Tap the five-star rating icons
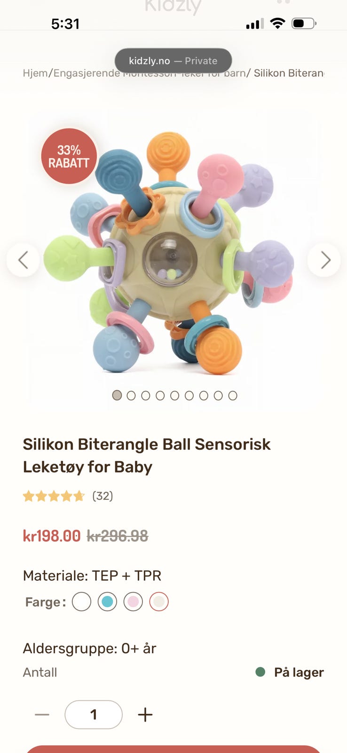The height and width of the screenshot is (753, 347). tap(54, 496)
